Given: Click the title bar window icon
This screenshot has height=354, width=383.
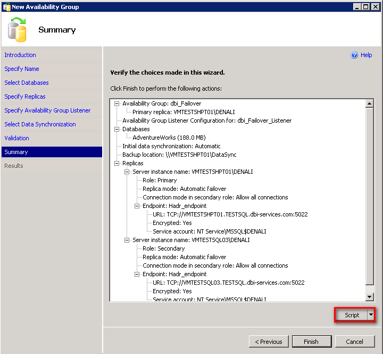Looking at the screenshot, I should click(x=6, y=7).
